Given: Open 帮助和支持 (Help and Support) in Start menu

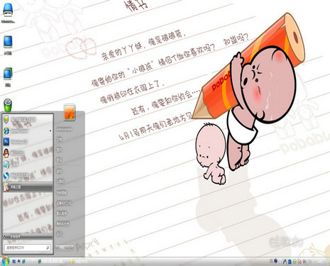Looking at the screenshot, I should [62, 223].
